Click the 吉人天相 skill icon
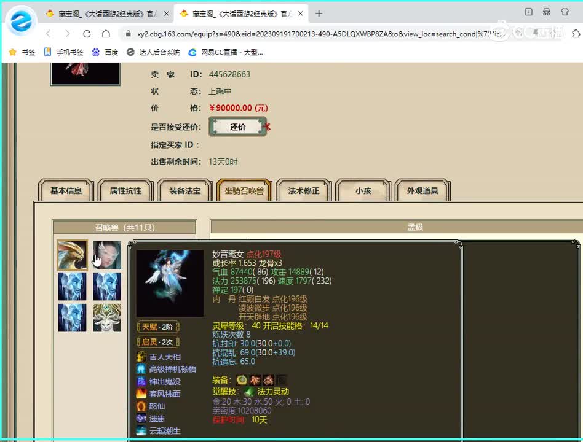Image resolution: width=583 pixels, height=442 pixels. (x=141, y=357)
